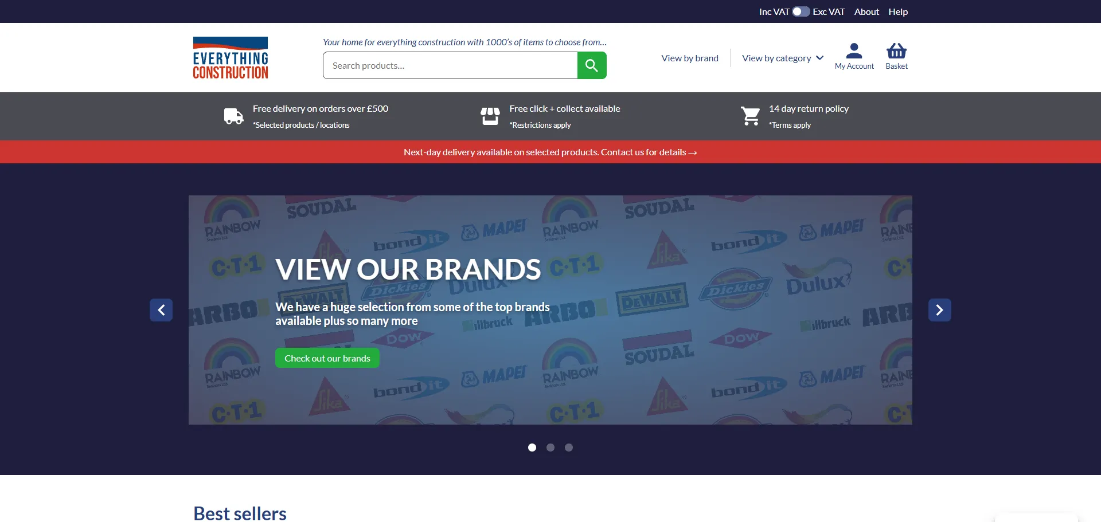Open the Help menu item

click(898, 11)
